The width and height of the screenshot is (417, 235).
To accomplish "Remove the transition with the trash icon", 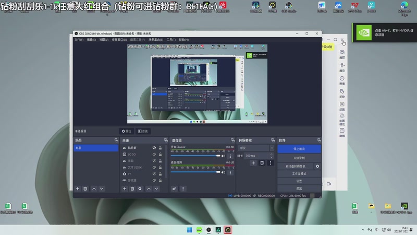I will [262, 163].
